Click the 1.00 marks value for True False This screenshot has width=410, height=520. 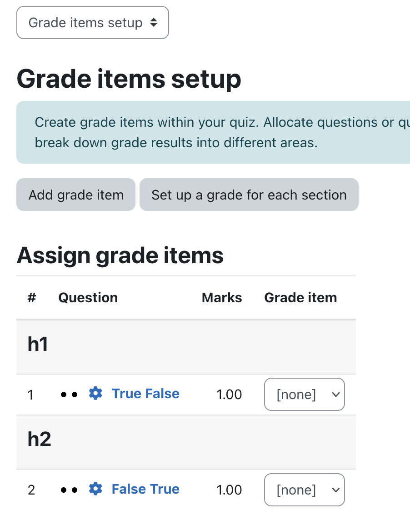click(x=229, y=395)
